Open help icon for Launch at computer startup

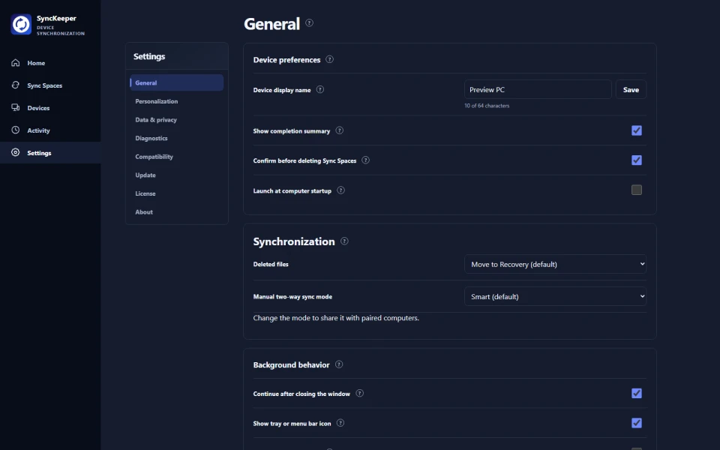click(340, 190)
